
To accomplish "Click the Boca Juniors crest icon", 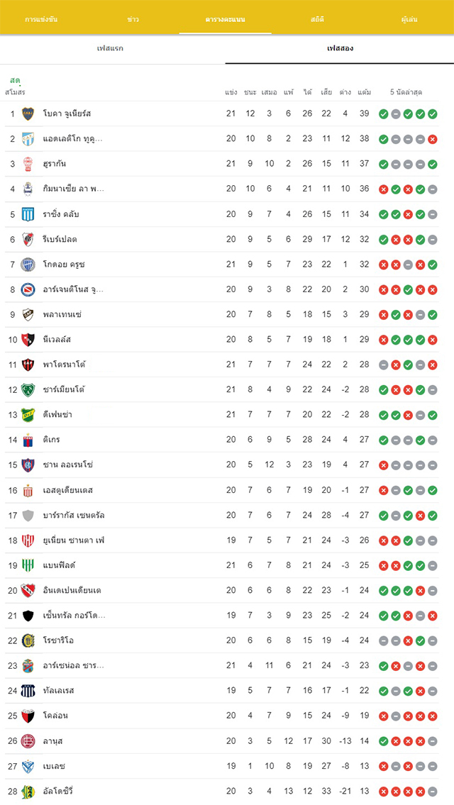I will 28,113.
